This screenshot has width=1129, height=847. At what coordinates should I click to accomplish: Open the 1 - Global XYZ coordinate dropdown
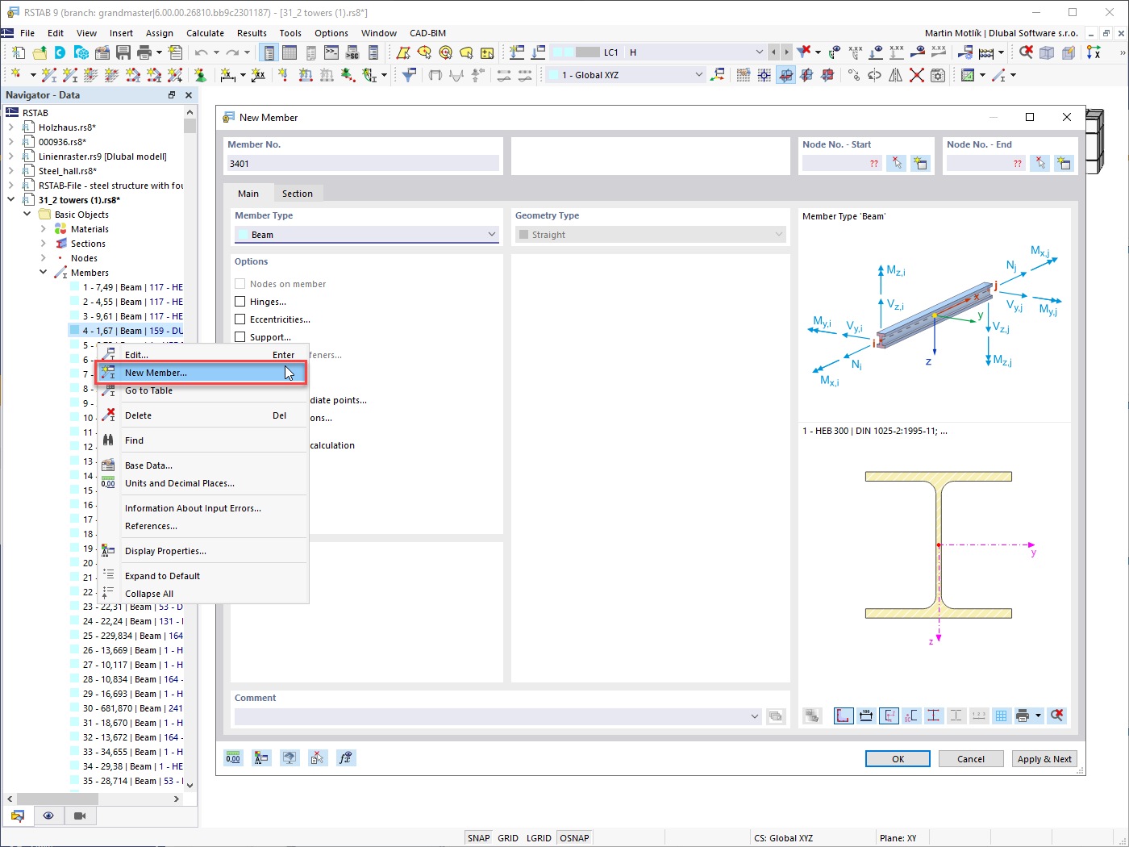click(626, 75)
